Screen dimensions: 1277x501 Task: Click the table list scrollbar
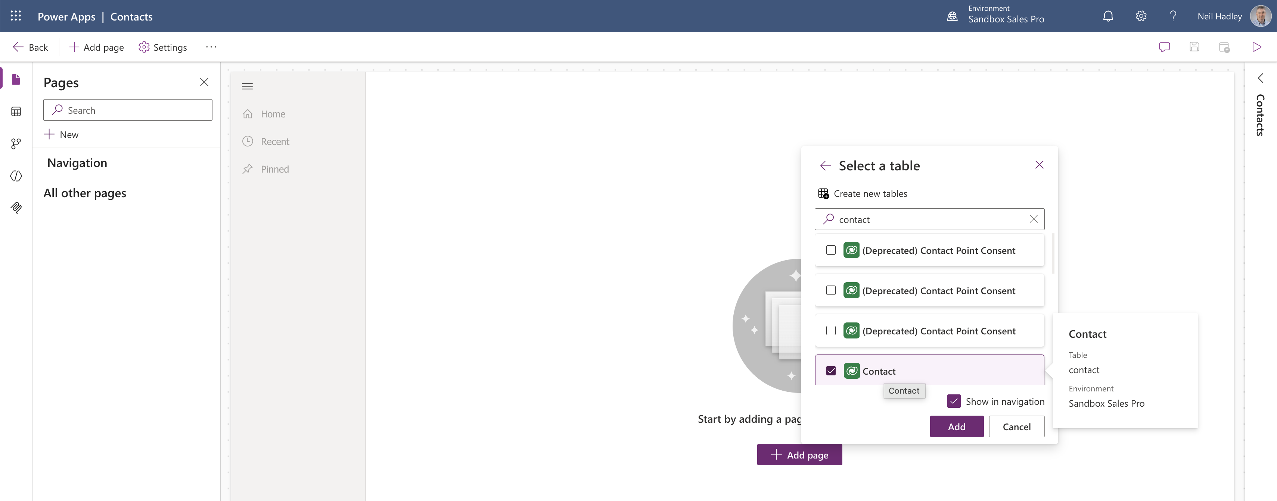click(x=1053, y=253)
